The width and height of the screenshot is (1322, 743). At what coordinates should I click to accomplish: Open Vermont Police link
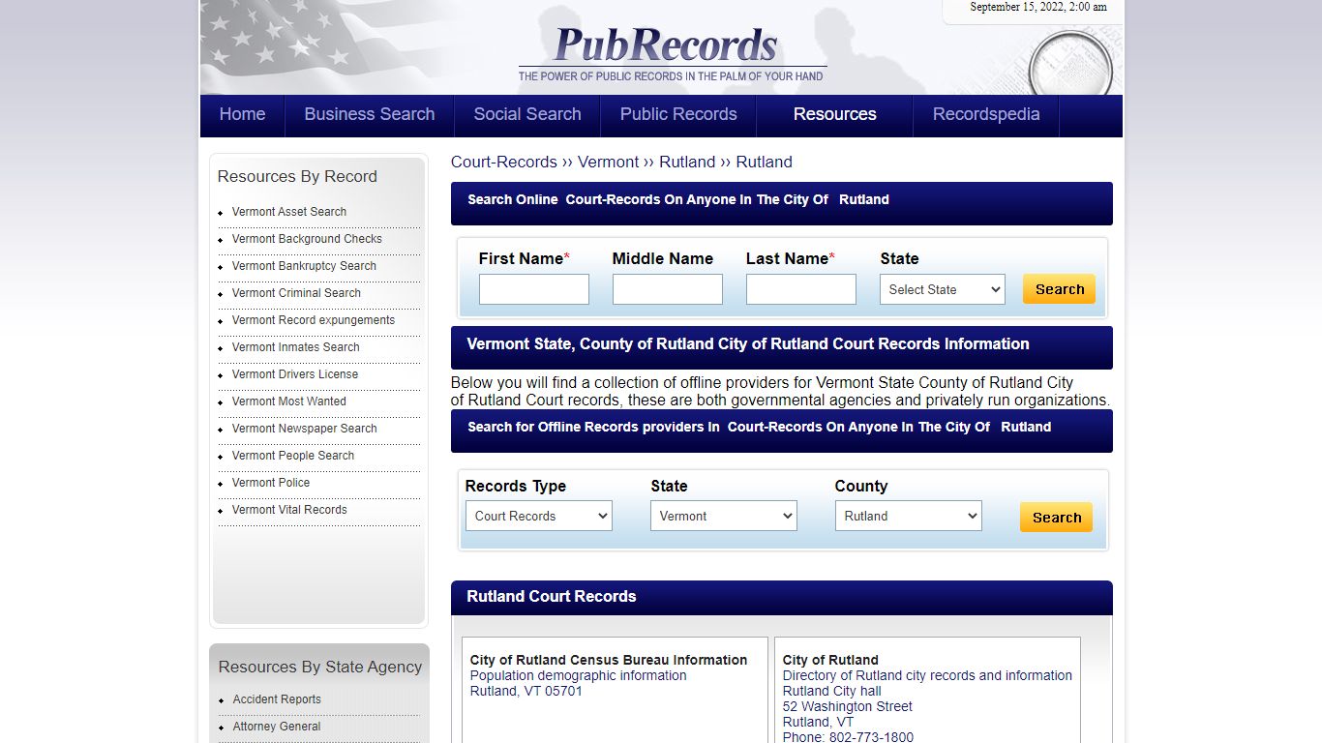[x=271, y=483]
